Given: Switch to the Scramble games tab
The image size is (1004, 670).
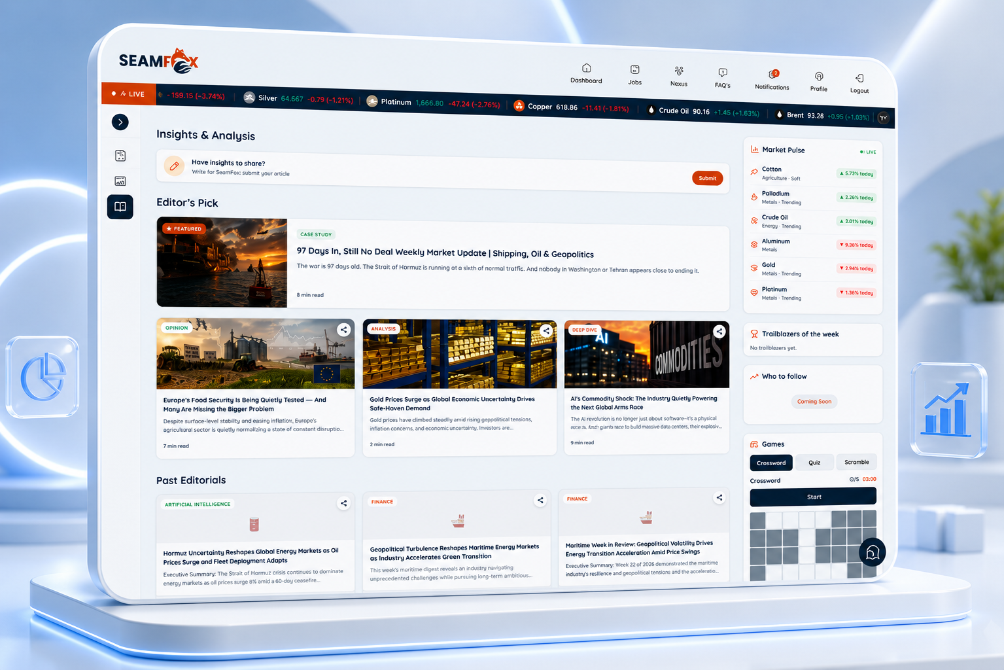Looking at the screenshot, I should pos(857,462).
